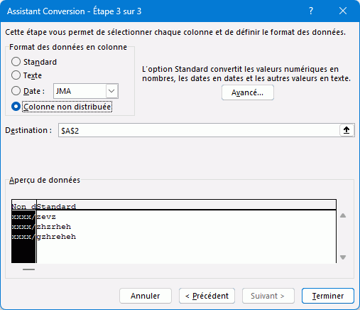Screen dimensions: 360x310
Task: Click the JMA date format combo box
Action: click(86, 91)
